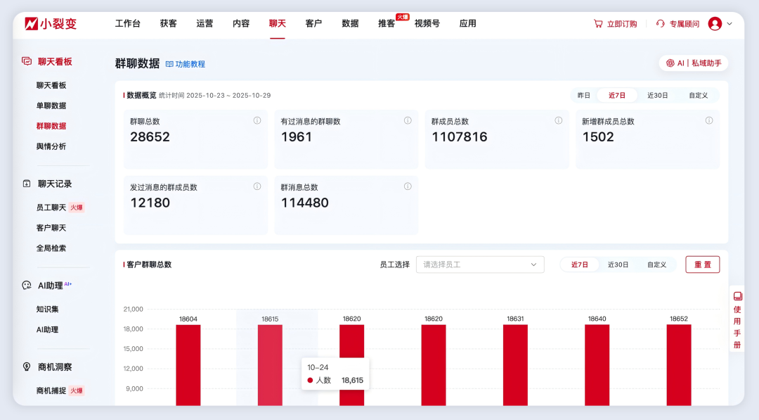759x420 pixels.
Task: Open the AI助理 sidebar icon
Action: [27, 286]
